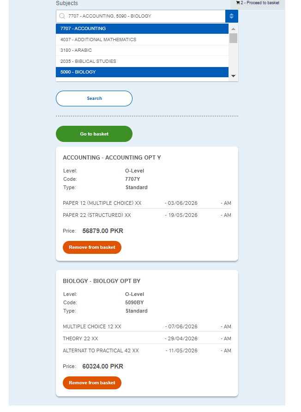Remove Biology 5090BY from basket

pos(92,383)
